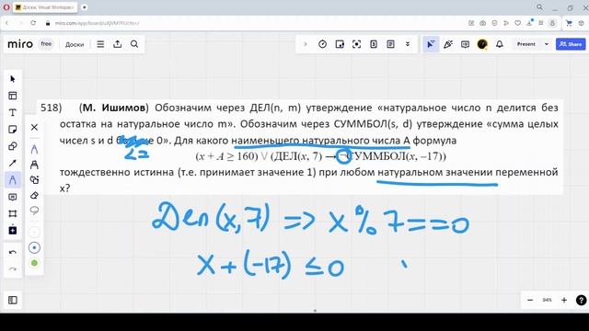589x331 pixels.
Task: Select the cursor (Select) tool in left toolbar
Action: click(x=13, y=79)
